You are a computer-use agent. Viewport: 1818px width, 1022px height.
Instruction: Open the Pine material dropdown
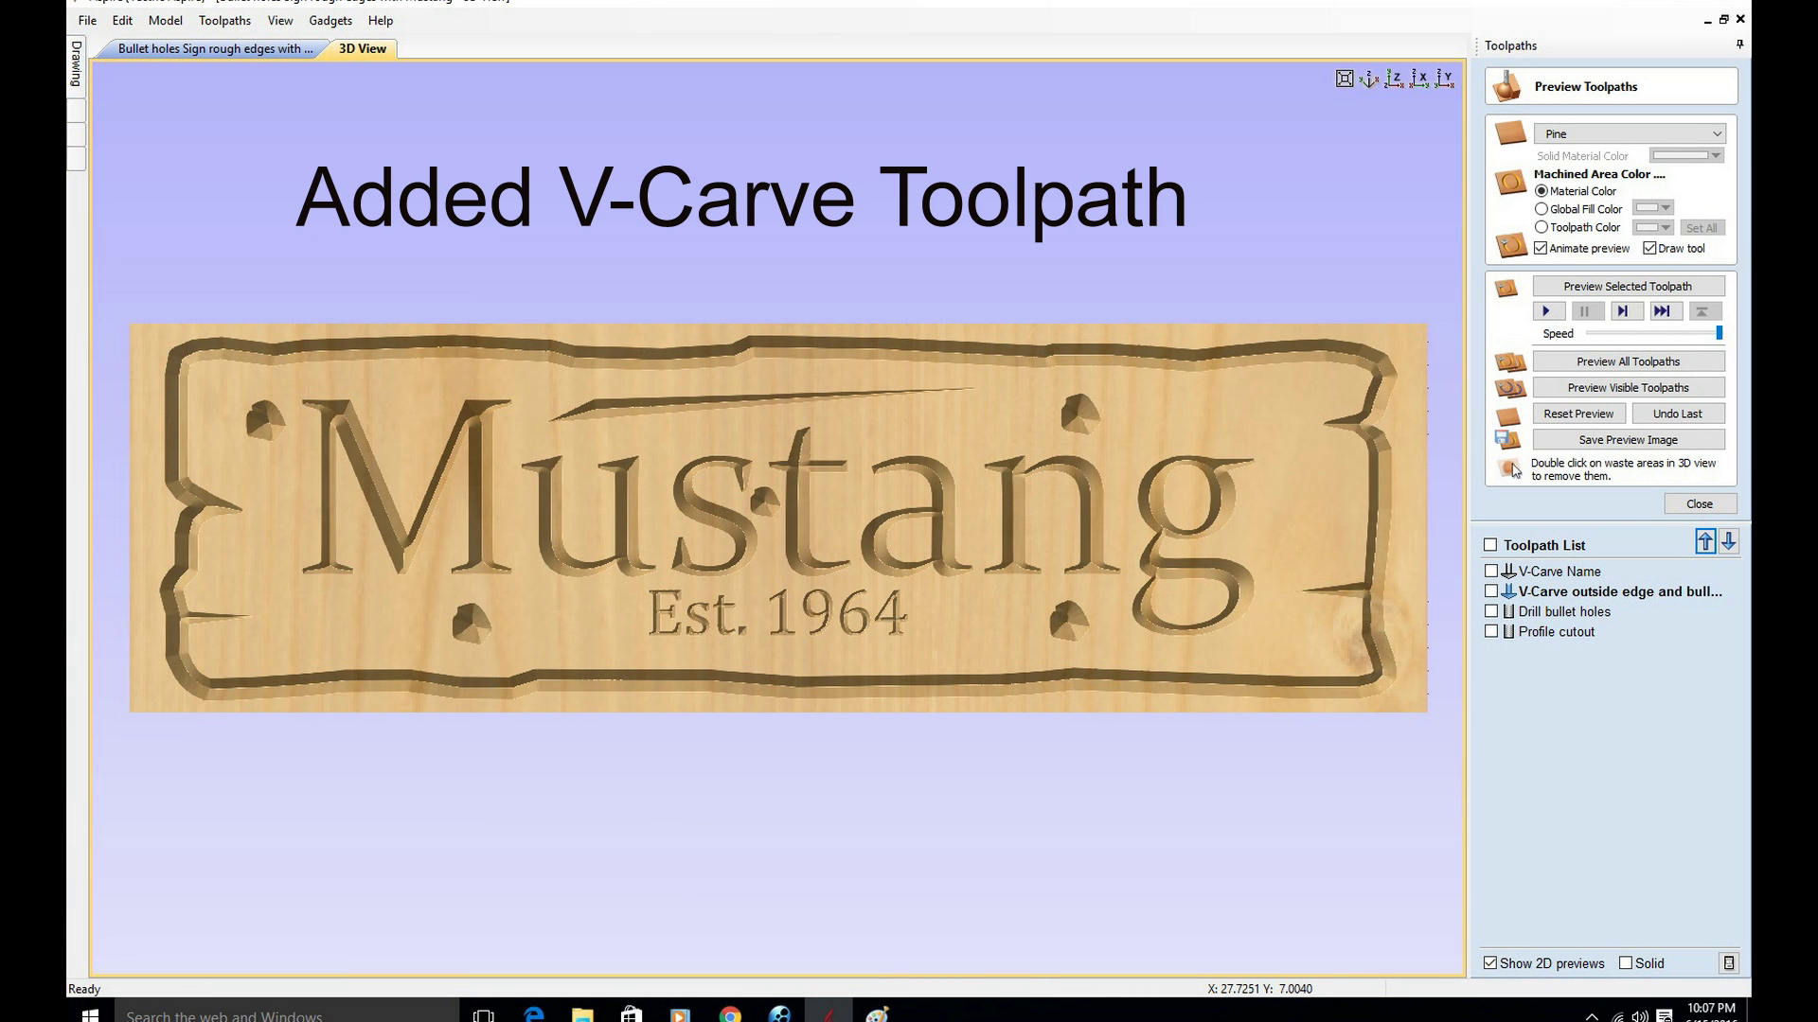pos(1630,133)
